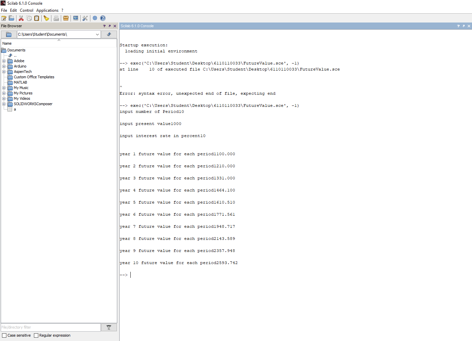Expand the My Videos folder node
This screenshot has height=341, width=472.
click(x=4, y=98)
